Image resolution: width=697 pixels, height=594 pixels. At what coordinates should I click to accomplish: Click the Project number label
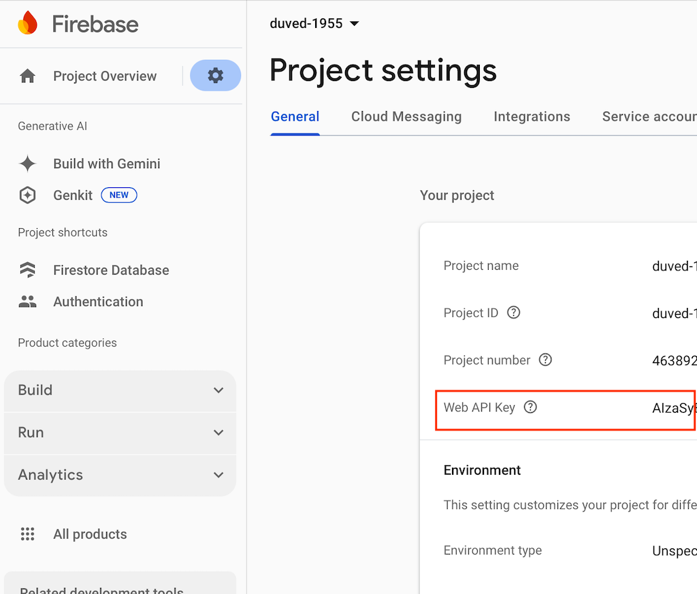tap(487, 360)
